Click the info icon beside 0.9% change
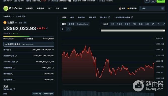The width and height of the screenshot is (168, 96). 47,28
